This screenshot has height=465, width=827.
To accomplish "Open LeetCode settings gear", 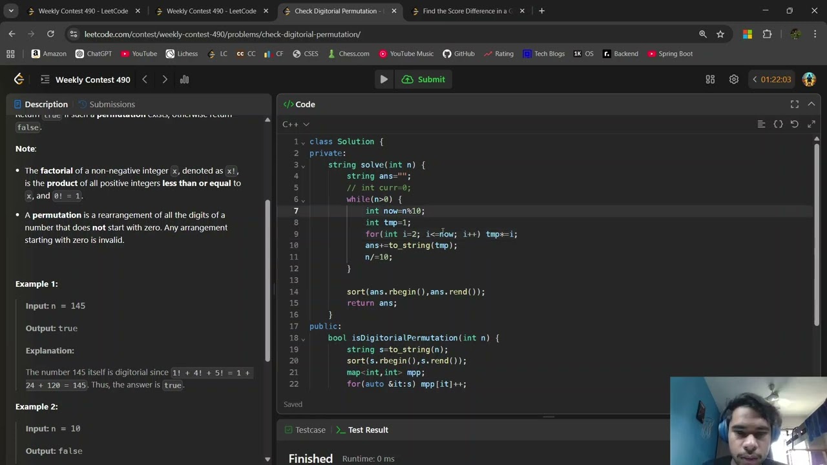I will [x=734, y=79].
